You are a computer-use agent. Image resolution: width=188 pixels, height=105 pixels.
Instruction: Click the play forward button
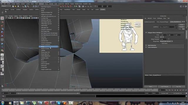pyautogui.click(x=177, y=90)
